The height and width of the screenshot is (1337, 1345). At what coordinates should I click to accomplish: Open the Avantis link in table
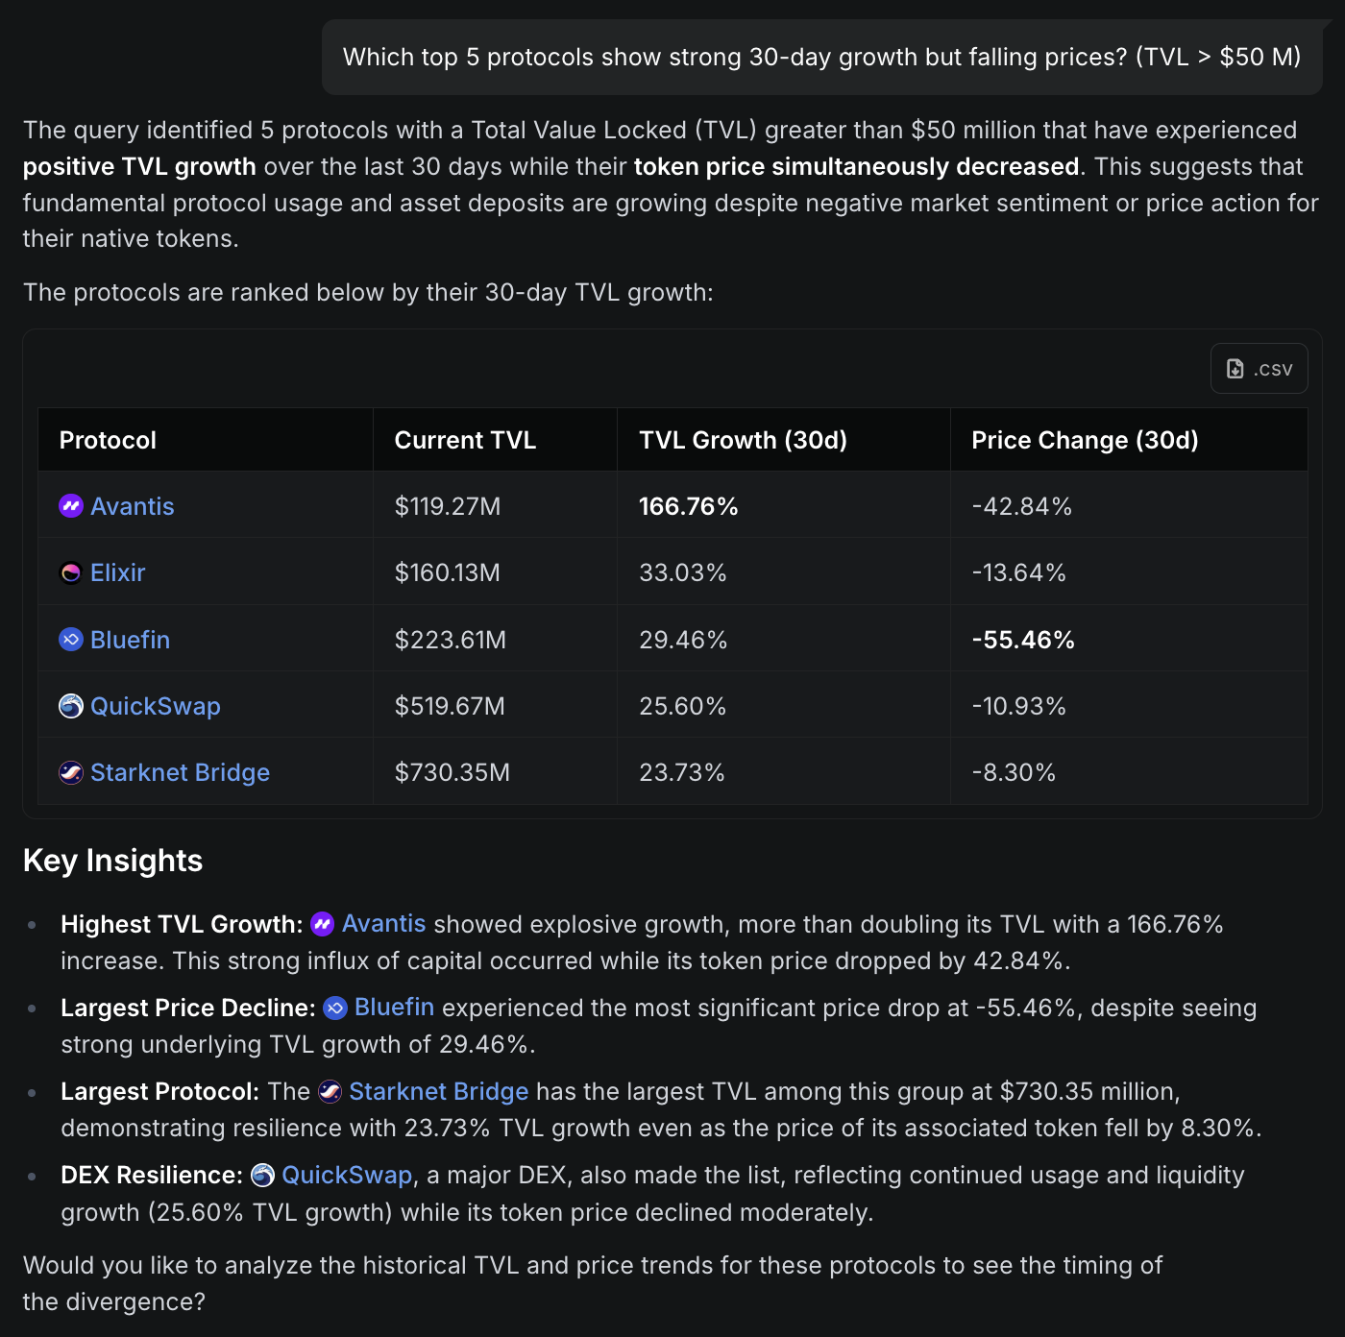133,506
